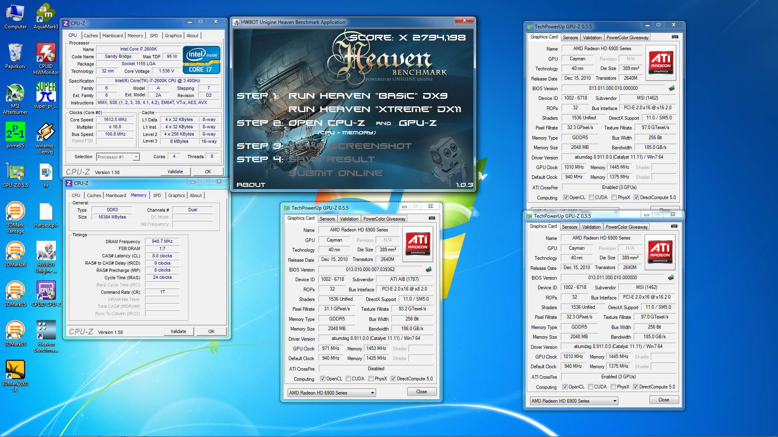Viewport: 778px width, 437px height.
Task: Click OK in the top CPU-Z window
Action: (x=208, y=172)
